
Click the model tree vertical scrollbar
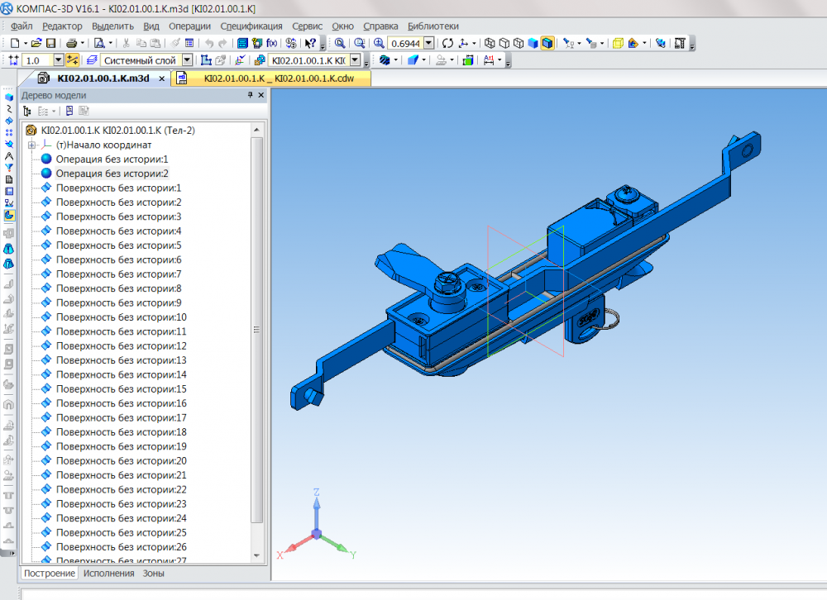[256, 331]
